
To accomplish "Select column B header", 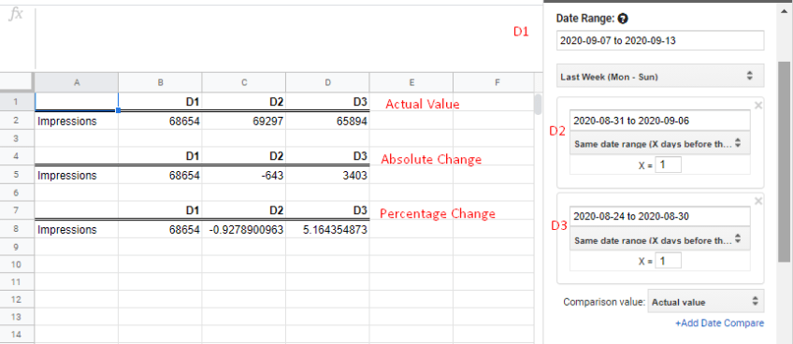I will (x=160, y=82).
